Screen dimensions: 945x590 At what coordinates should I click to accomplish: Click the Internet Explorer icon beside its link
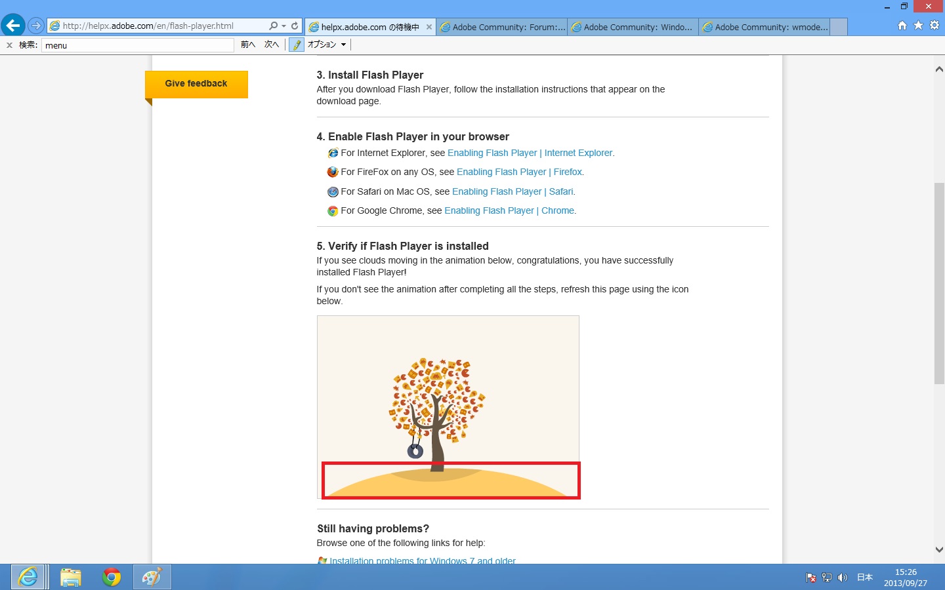[x=333, y=153]
